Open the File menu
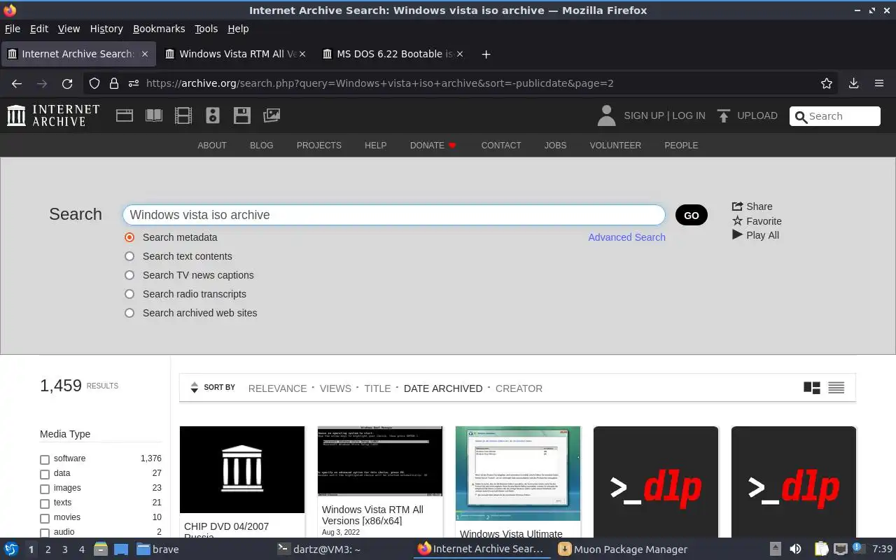Screen dimensions: 896x560 tap(13, 29)
